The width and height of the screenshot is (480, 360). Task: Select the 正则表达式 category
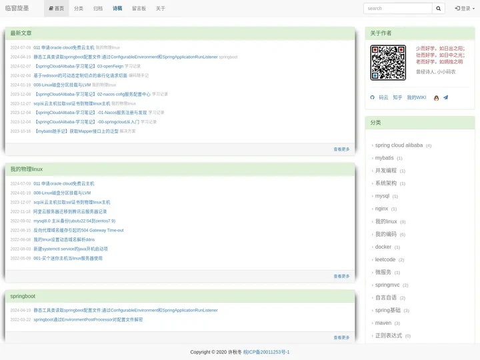pyautogui.click(x=389, y=336)
